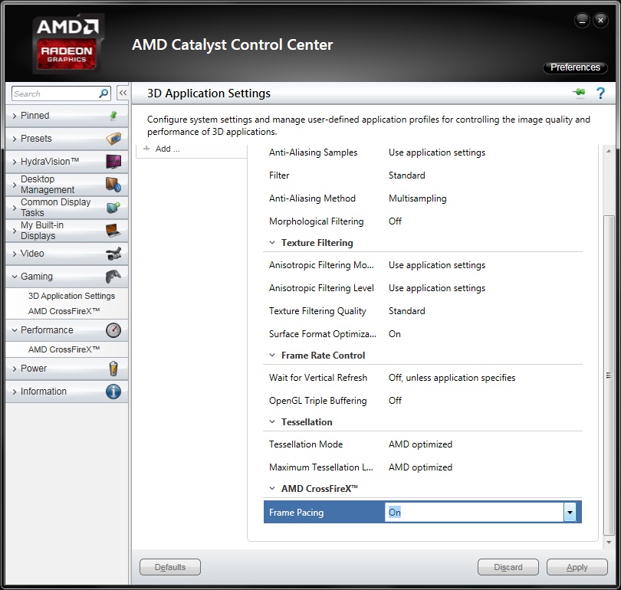Viewport: 621px width, 590px height.
Task: Expand the HydraVision section
Action: coord(15,162)
